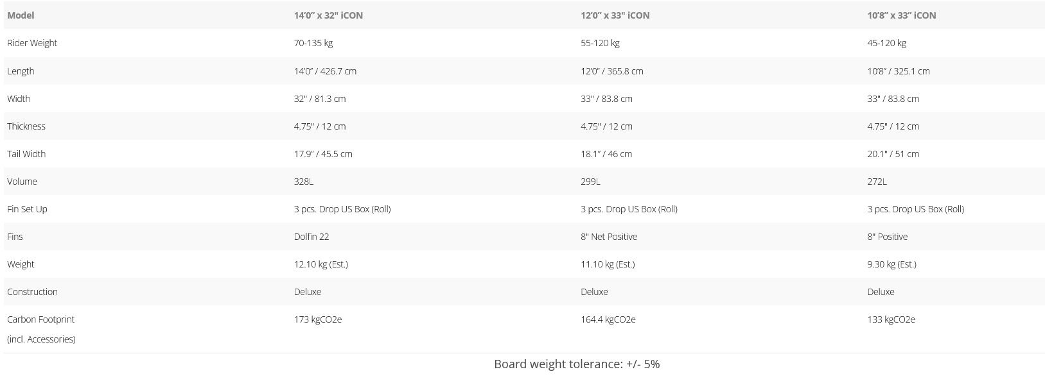Screen dimensions: 1045x381
Task: Click the 299L volume value
Action: point(590,182)
